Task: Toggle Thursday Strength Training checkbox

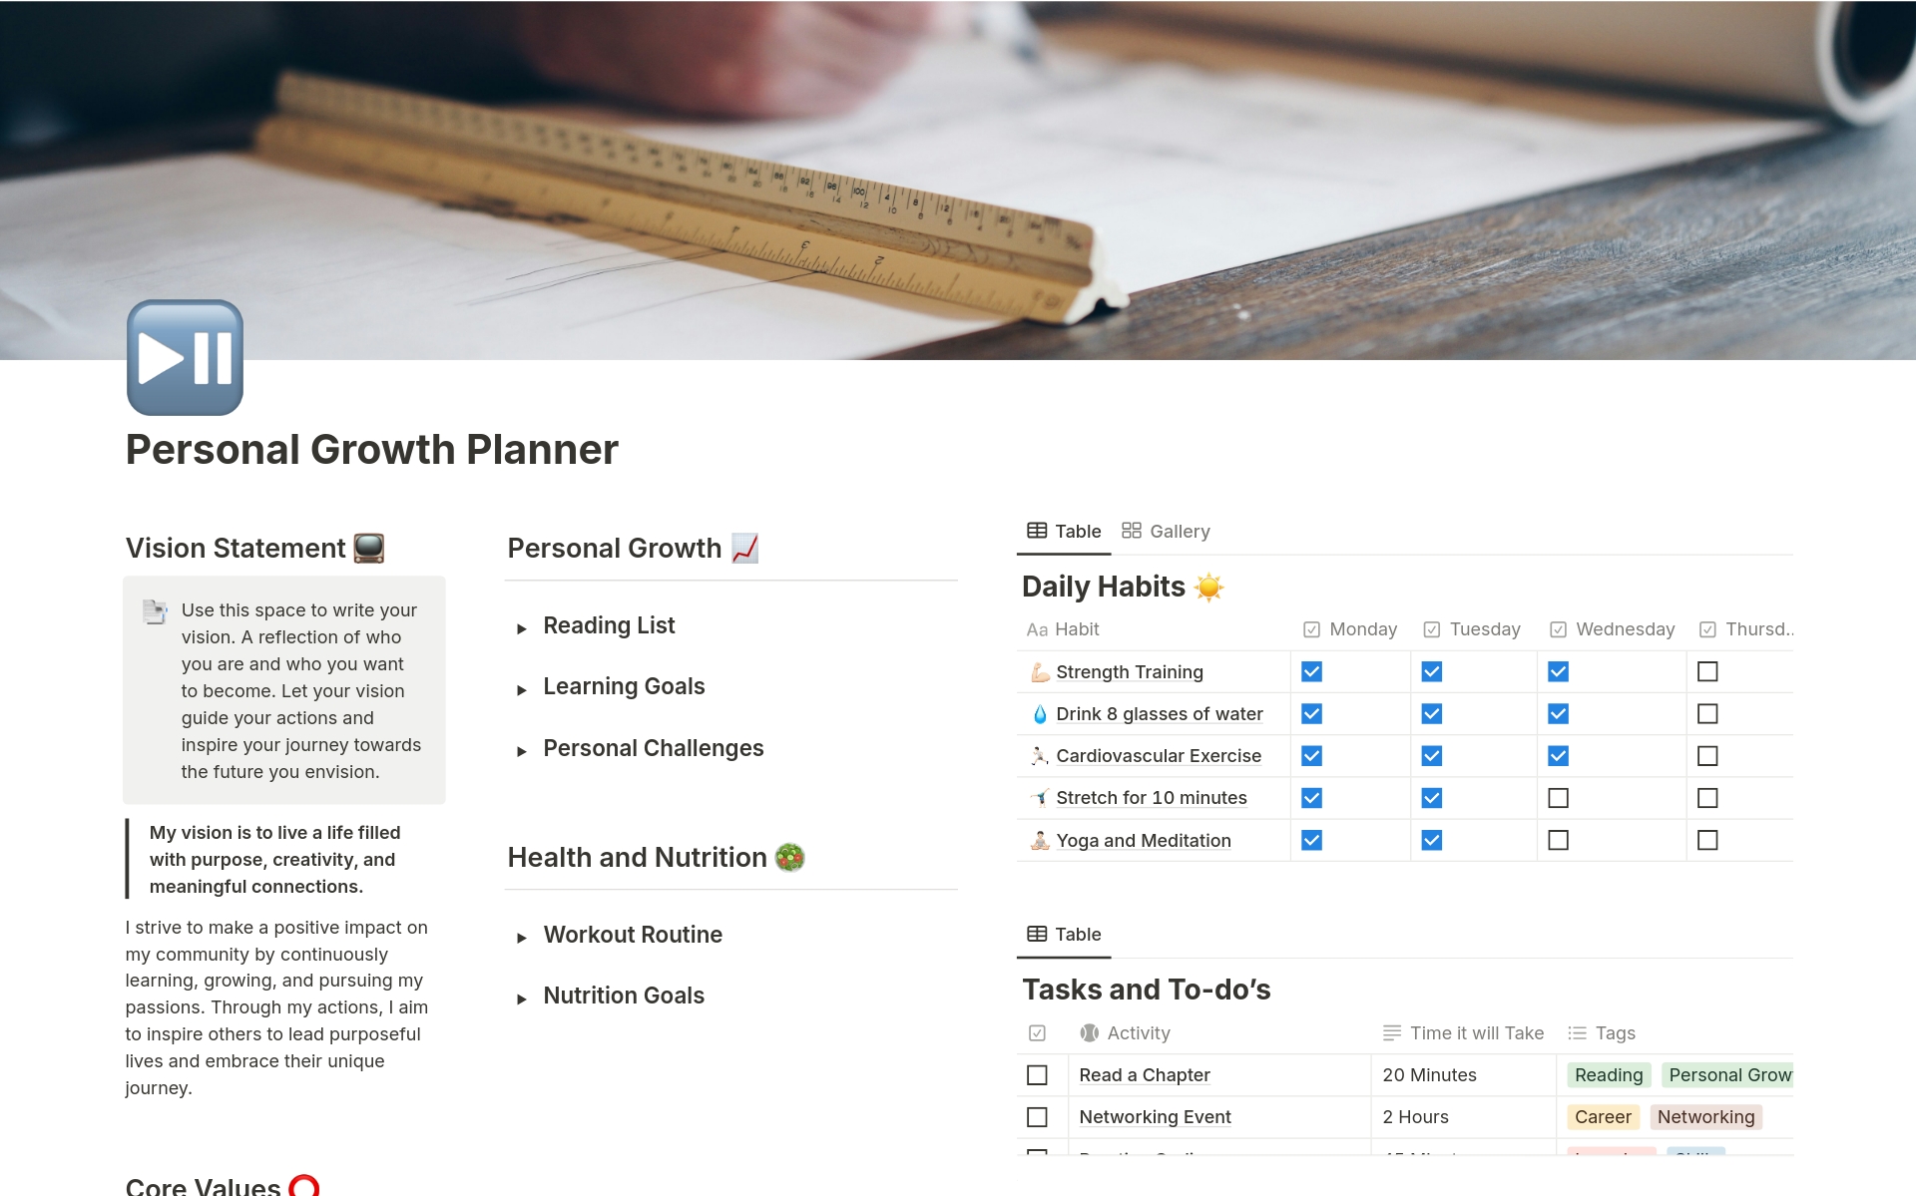Action: coord(1703,671)
